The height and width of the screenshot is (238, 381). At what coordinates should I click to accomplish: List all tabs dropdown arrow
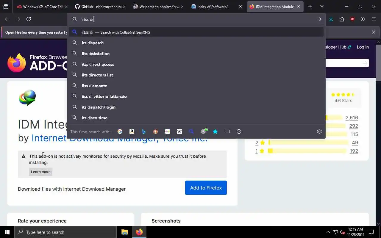point(322,7)
